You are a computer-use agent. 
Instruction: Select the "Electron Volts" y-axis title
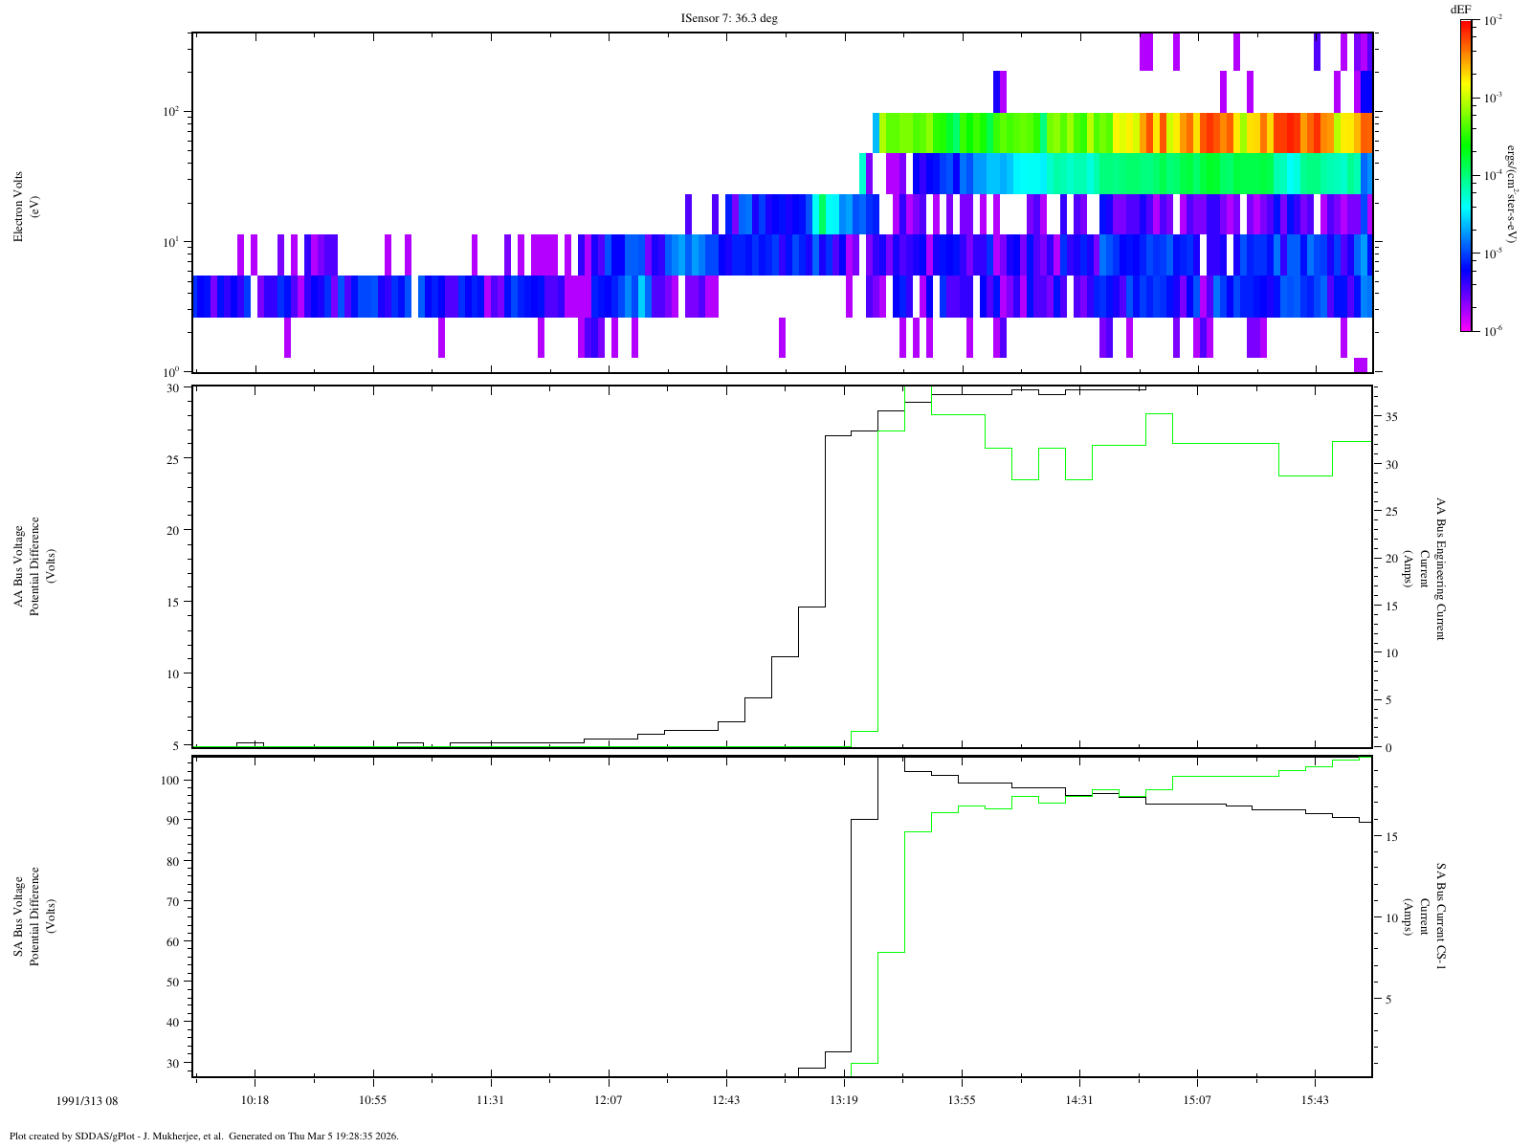[x=18, y=207]
